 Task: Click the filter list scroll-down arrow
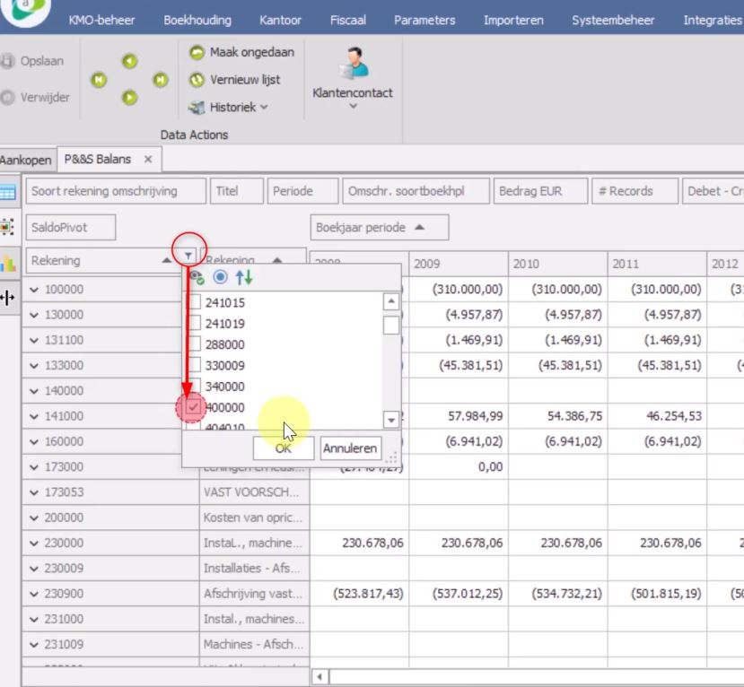click(x=391, y=419)
